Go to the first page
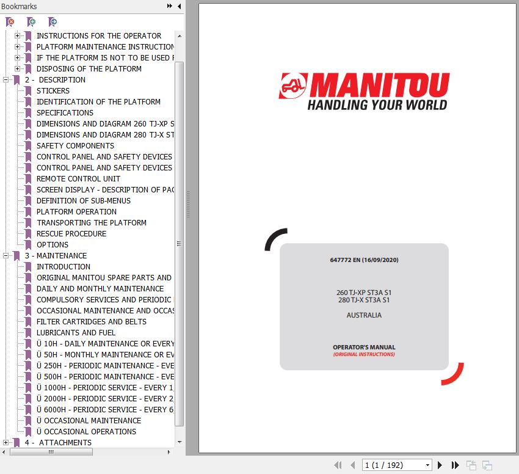The image size is (519, 474). click(x=338, y=465)
